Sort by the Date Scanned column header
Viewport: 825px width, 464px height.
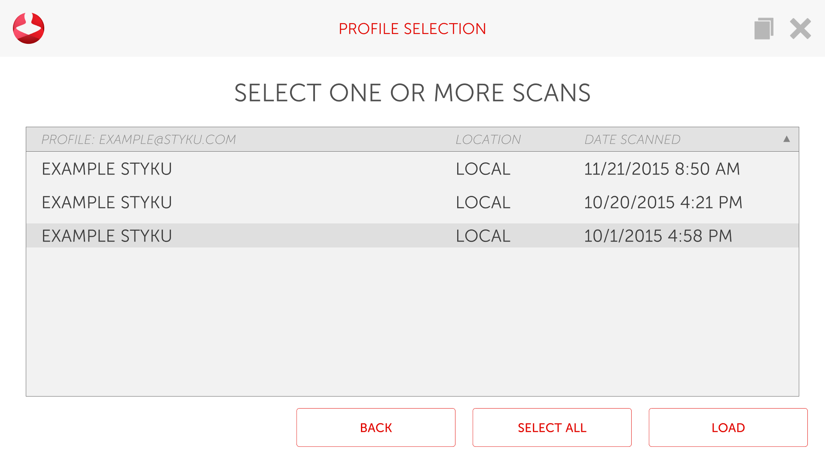pos(632,140)
